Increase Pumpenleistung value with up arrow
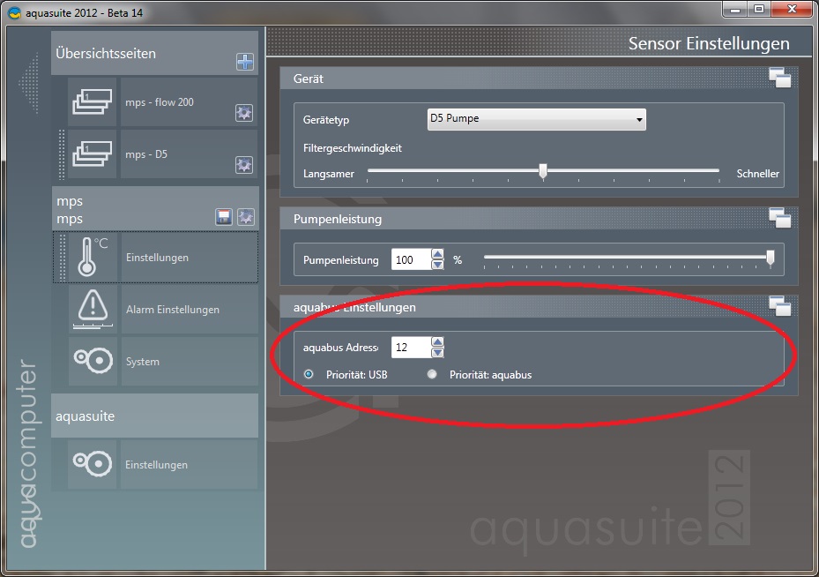This screenshot has width=819, height=577. click(437, 254)
